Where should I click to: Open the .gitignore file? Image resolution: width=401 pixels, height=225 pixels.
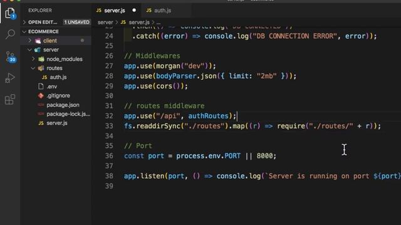click(x=58, y=96)
